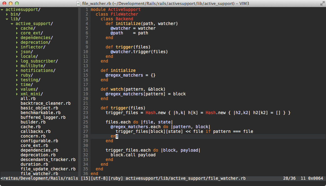Open all.rb from the file tree
Screen dimensions: 326x186
coord(29,98)
